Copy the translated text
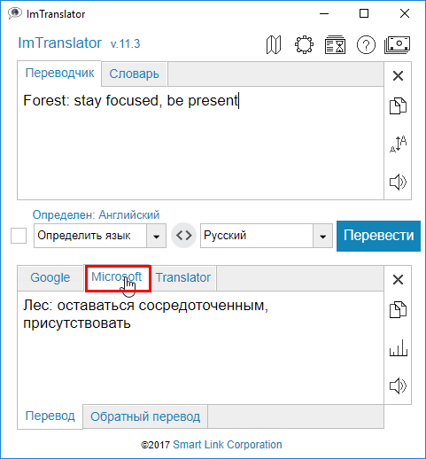 398,309
